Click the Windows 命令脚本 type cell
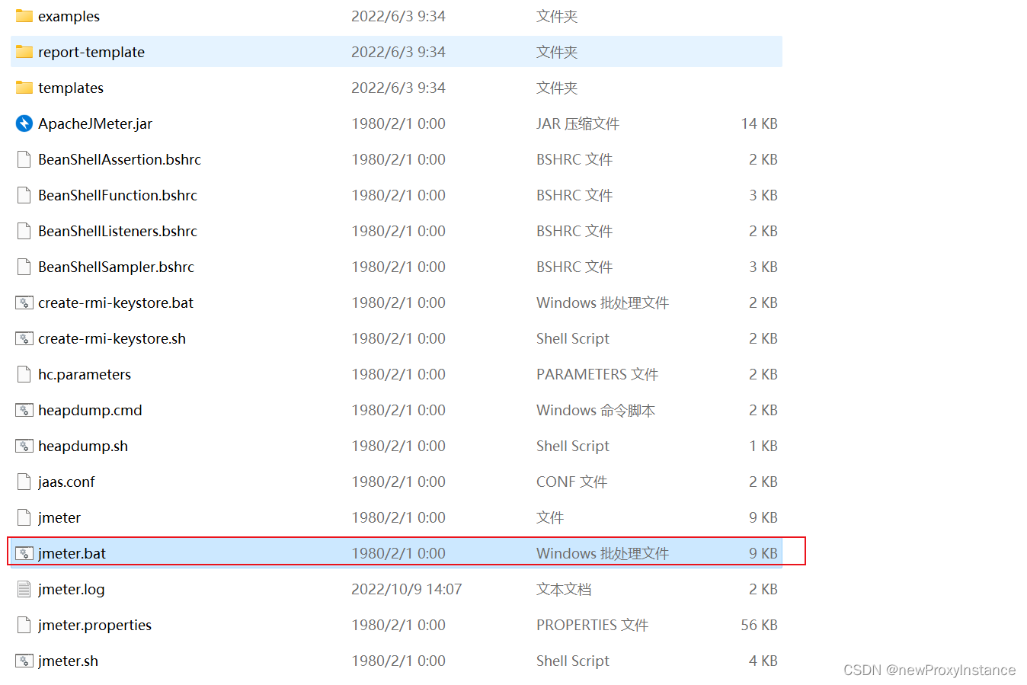The height and width of the screenshot is (685, 1027). [x=596, y=410]
